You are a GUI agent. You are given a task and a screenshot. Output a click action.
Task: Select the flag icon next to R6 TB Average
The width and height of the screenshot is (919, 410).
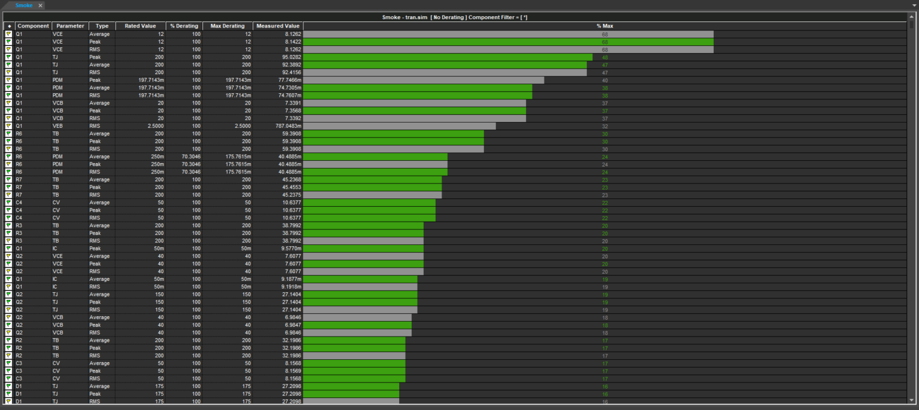(x=9, y=133)
